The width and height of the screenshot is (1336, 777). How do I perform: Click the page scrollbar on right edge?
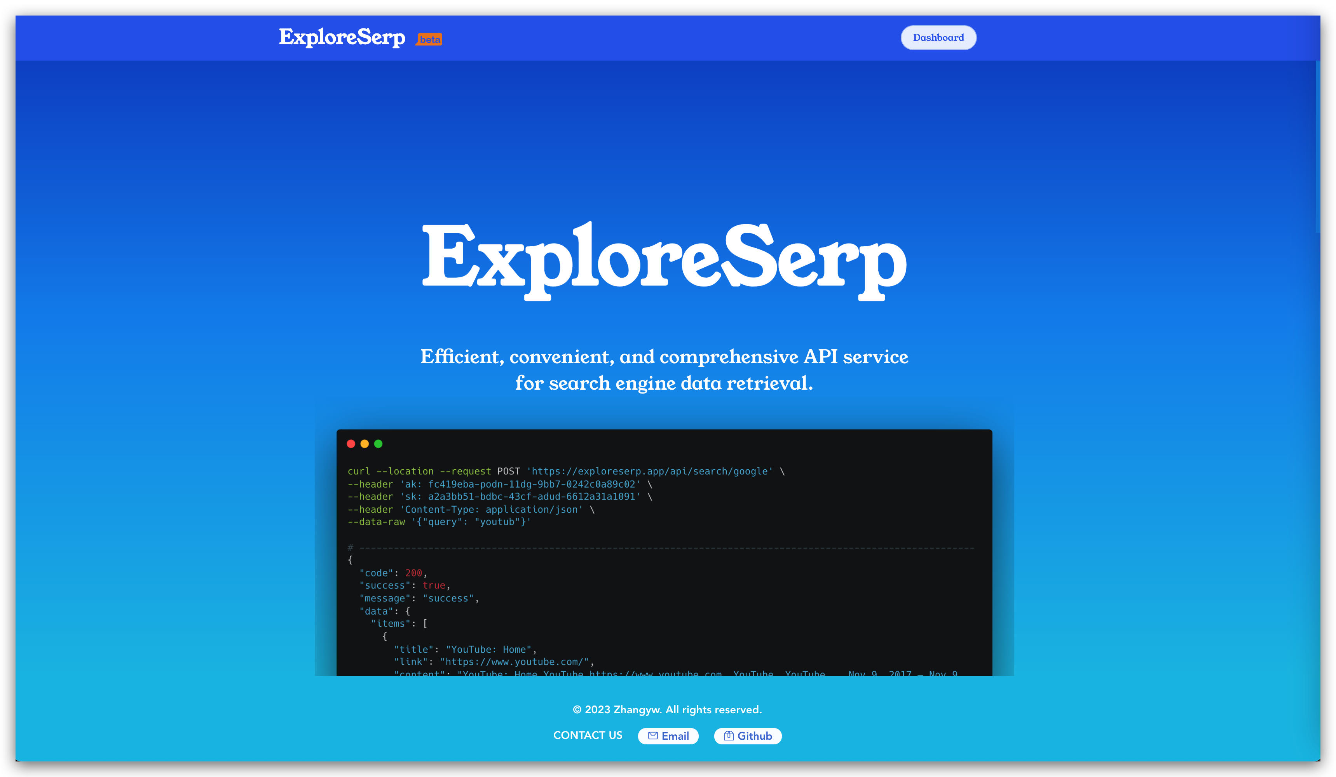(x=1317, y=147)
